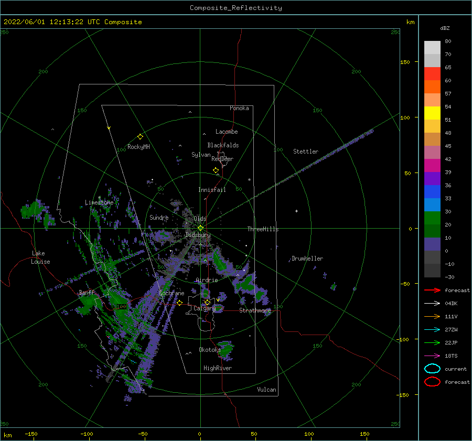The width and height of the screenshot is (472, 441).
Task: Click the red forecast ellipse icon
Action: (x=432, y=382)
